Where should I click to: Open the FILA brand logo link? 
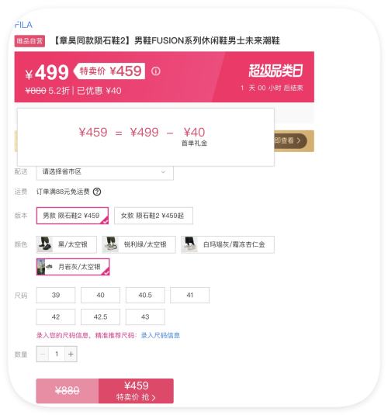23,25
